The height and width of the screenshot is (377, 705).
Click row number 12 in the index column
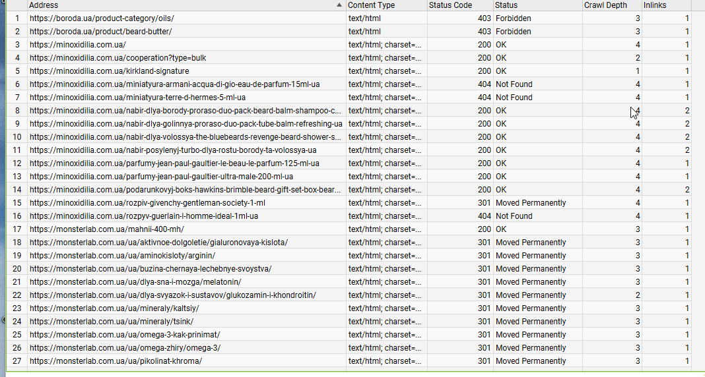tap(17, 163)
